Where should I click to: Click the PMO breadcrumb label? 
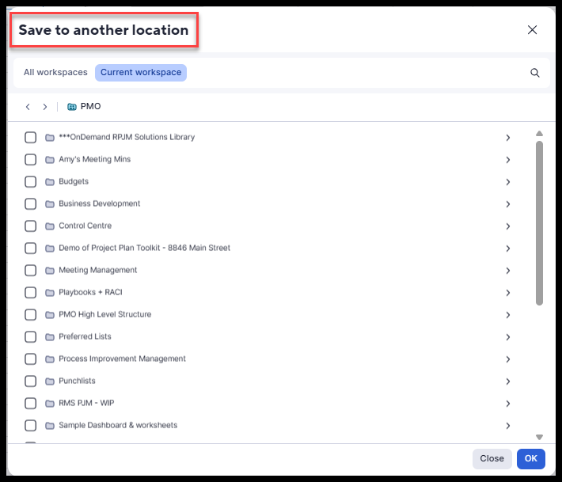coord(91,106)
